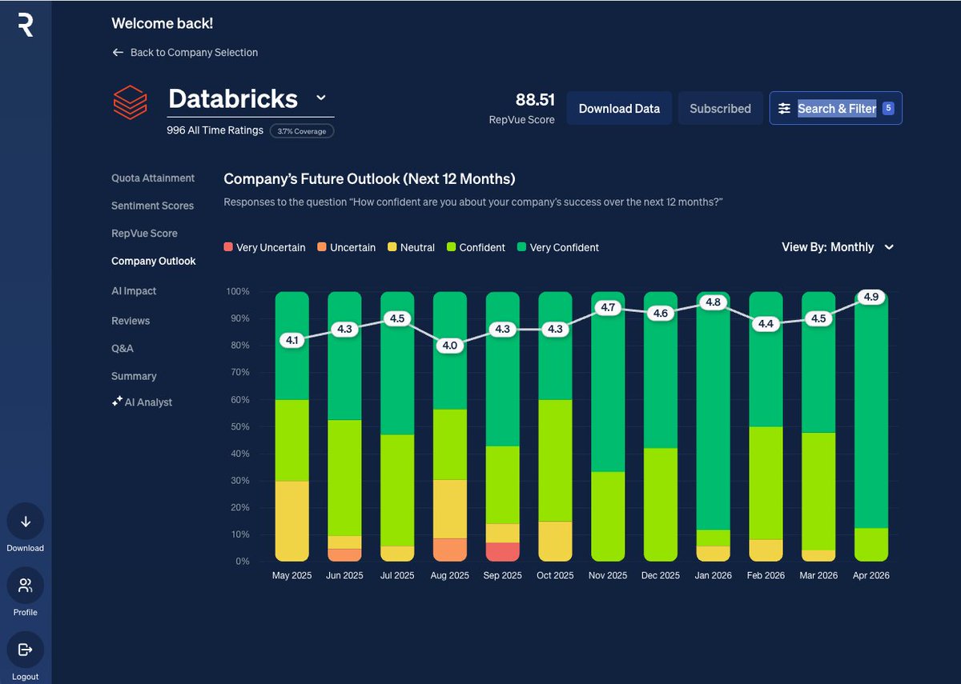Click the Aug 2025 bar

tap(449, 426)
